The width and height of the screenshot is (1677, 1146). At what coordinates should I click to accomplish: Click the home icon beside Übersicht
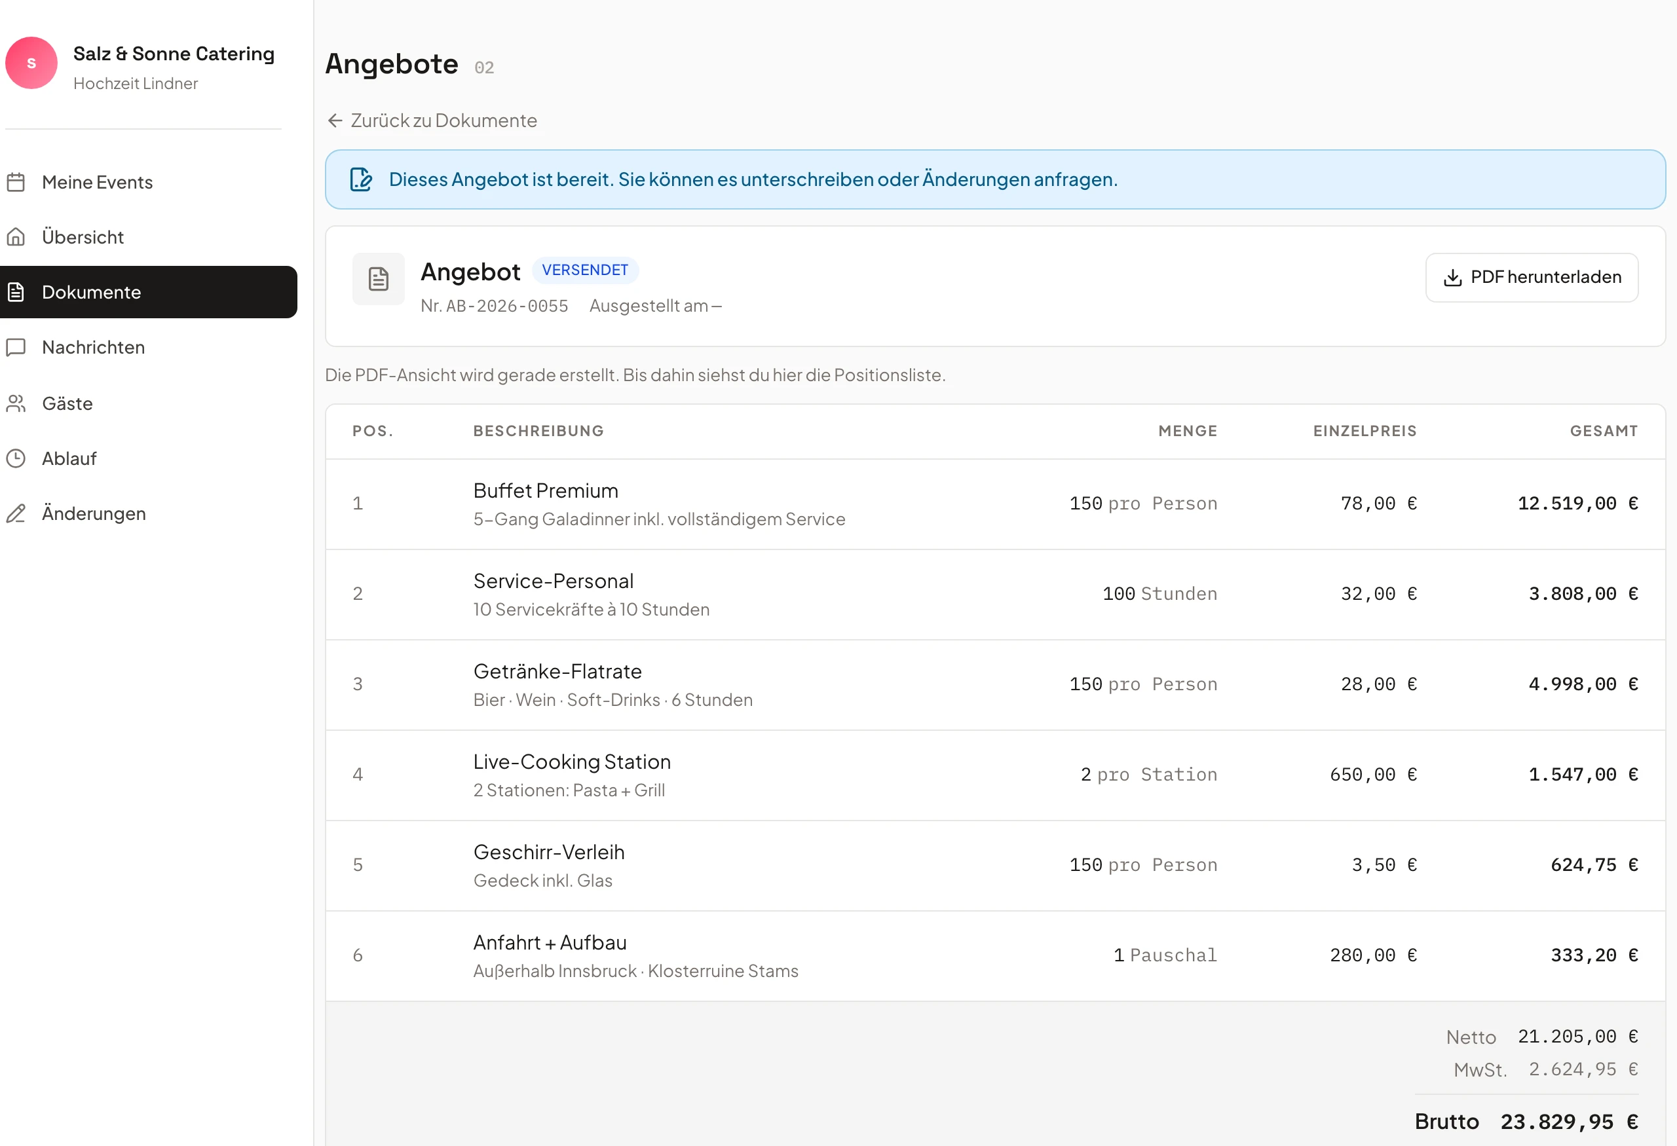pos(16,236)
